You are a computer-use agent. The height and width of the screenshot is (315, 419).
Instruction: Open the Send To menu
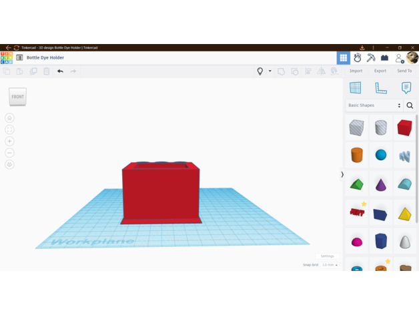point(404,71)
